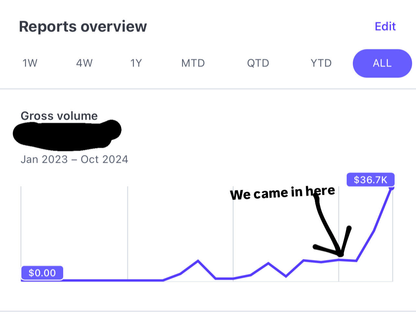Select the MTD range tab
416x330 pixels.
coord(193,63)
